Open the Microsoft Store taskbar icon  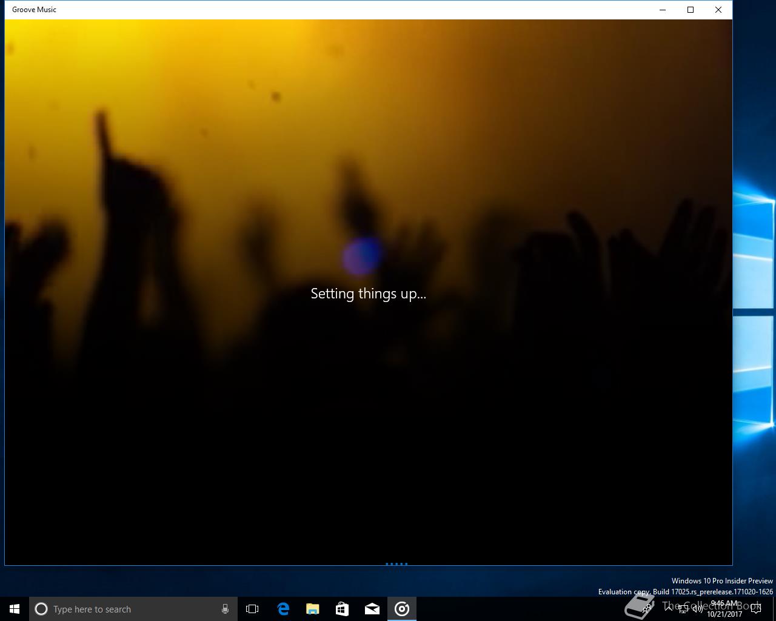(x=343, y=609)
